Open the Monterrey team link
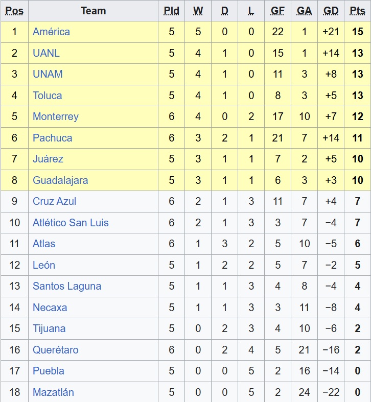Screen dimensions: 371x402 [x=55, y=116]
